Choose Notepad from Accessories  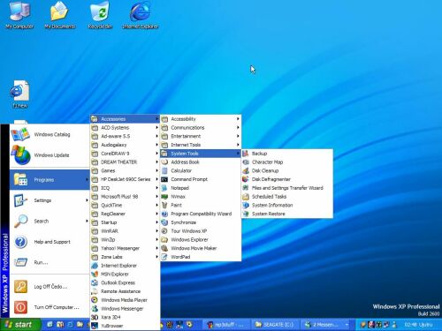tap(201, 188)
